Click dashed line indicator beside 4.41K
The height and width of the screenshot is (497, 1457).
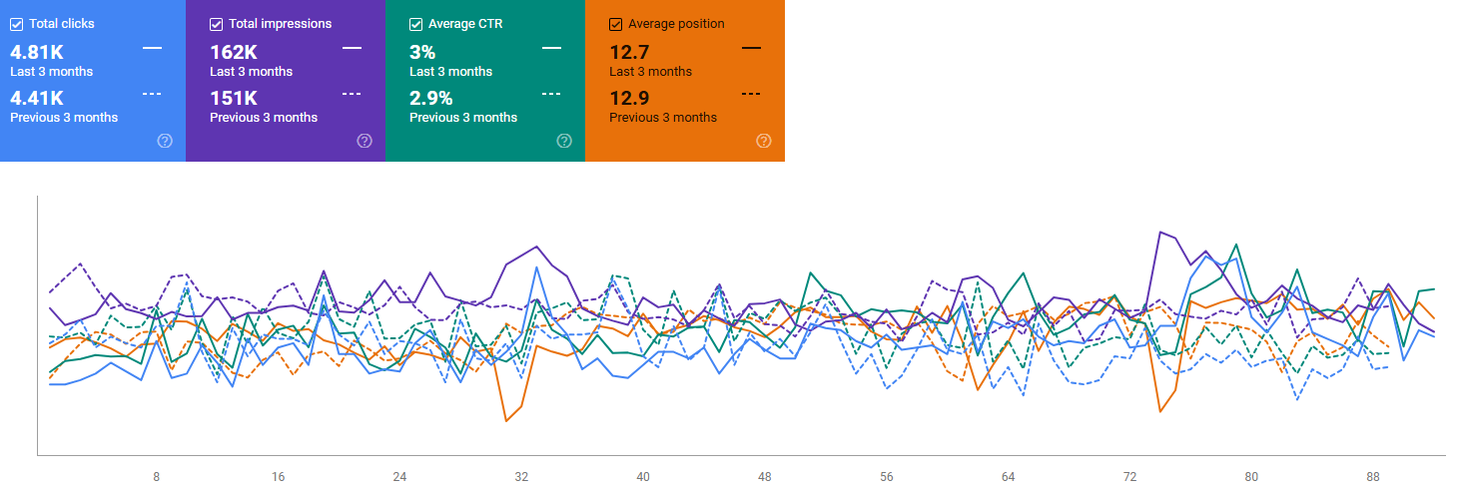152,94
